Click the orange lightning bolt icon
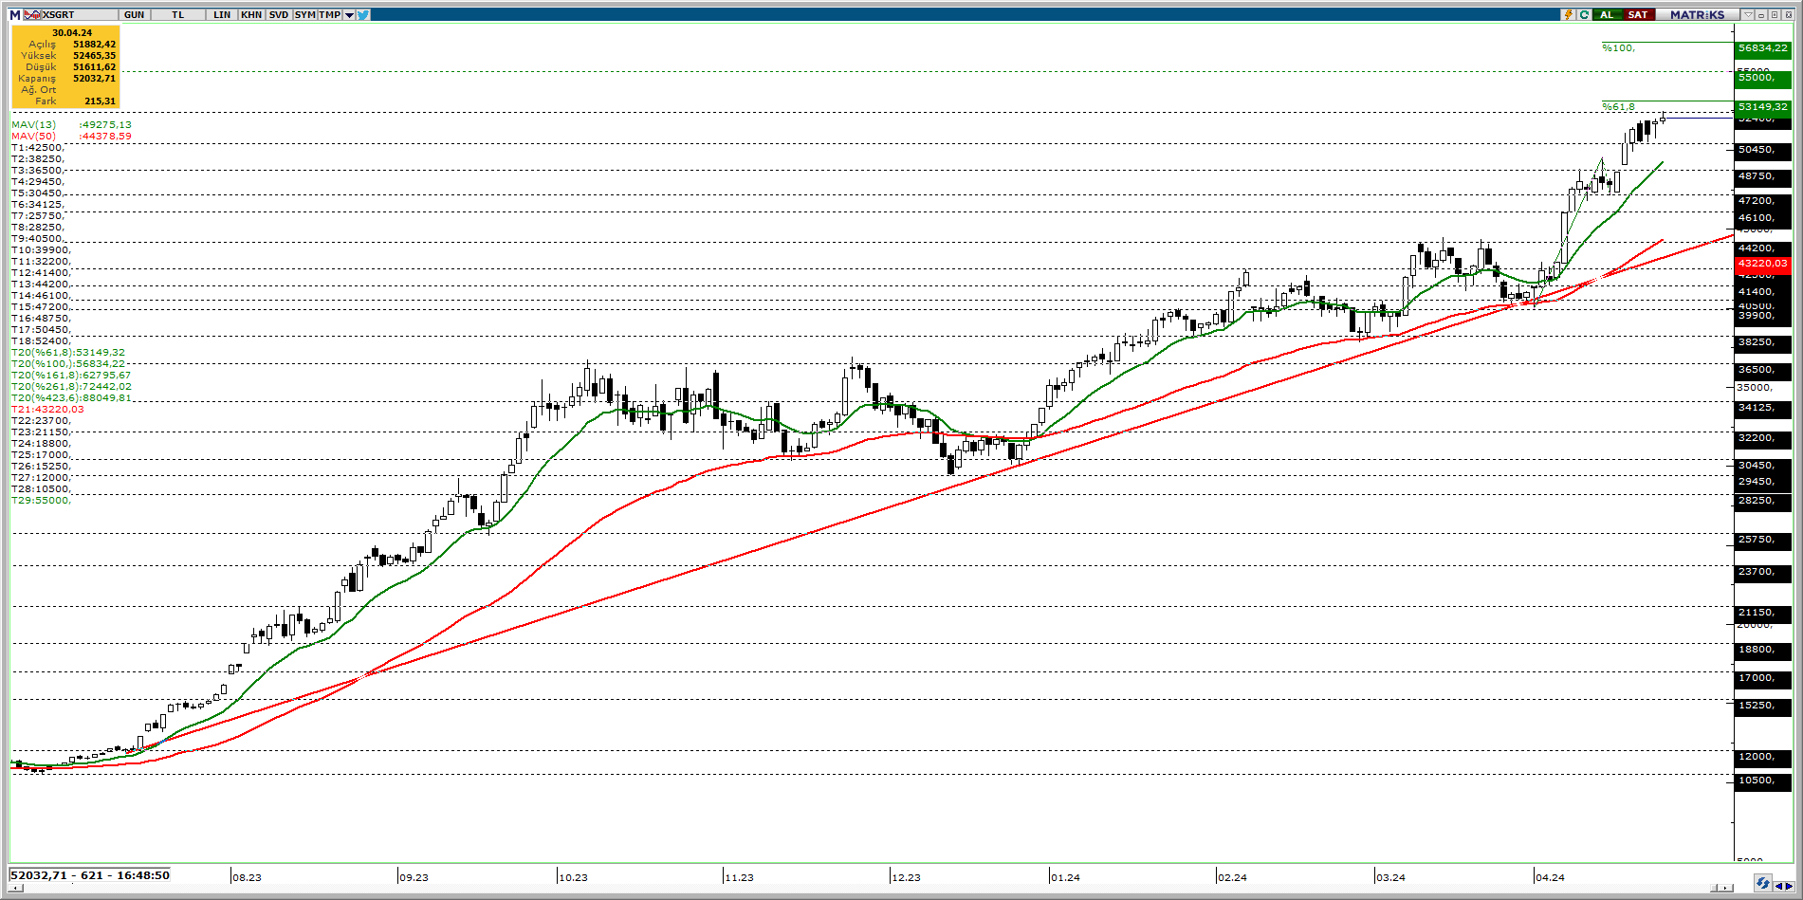The image size is (1803, 900). [x=1569, y=14]
